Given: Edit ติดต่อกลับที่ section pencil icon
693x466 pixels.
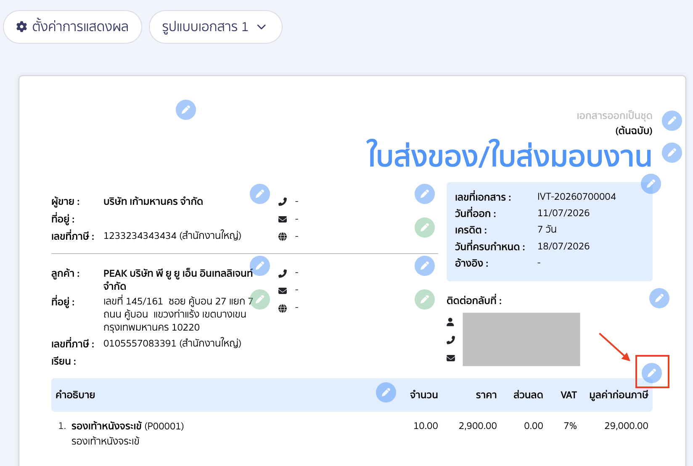Looking at the screenshot, I should pos(659,298).
